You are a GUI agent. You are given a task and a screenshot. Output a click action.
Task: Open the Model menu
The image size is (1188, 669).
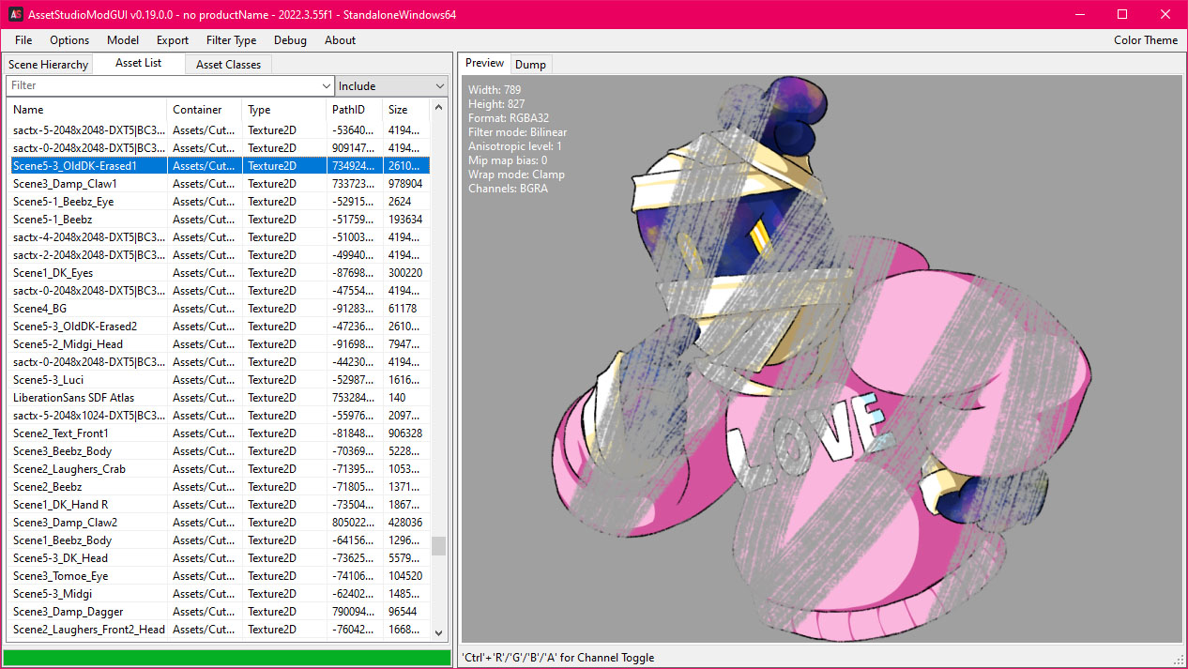pyautogui.click(x=123, y=40)
